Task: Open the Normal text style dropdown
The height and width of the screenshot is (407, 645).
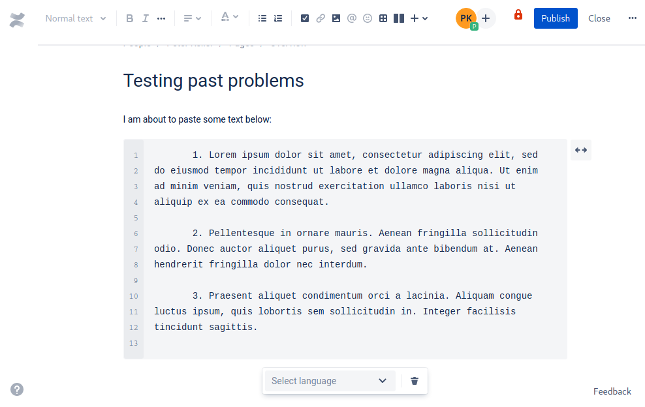Action: click(x=72, y=18)
